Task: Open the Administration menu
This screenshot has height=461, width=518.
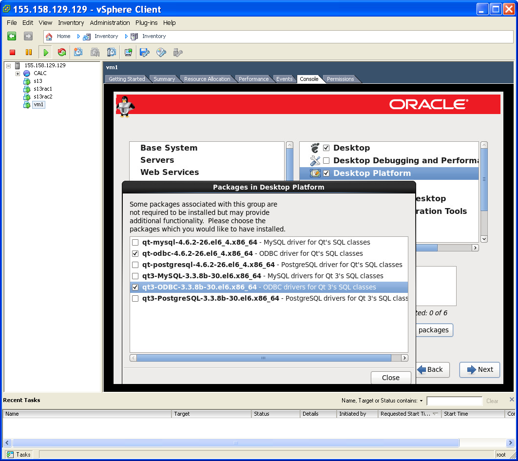Action: tap(110, 23)
